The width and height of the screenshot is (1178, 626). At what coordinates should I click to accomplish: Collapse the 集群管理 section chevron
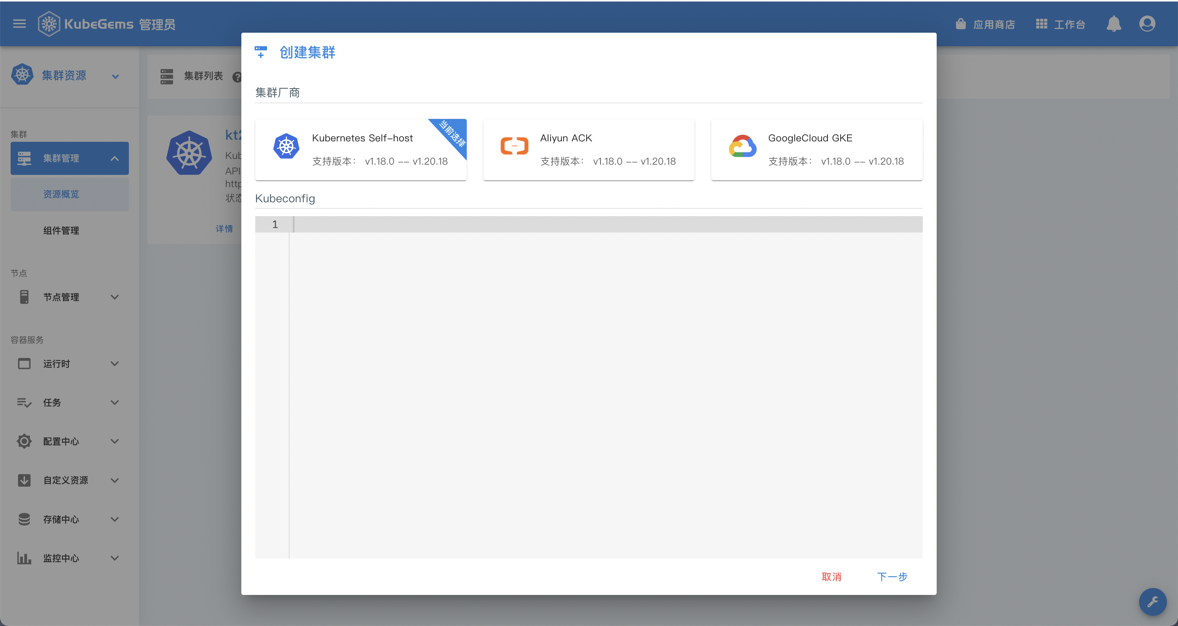[x=115, y=159]
